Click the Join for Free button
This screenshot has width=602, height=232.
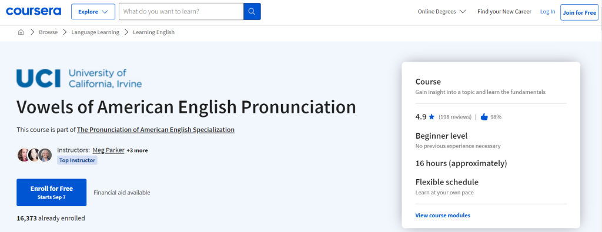coord(579,12)
